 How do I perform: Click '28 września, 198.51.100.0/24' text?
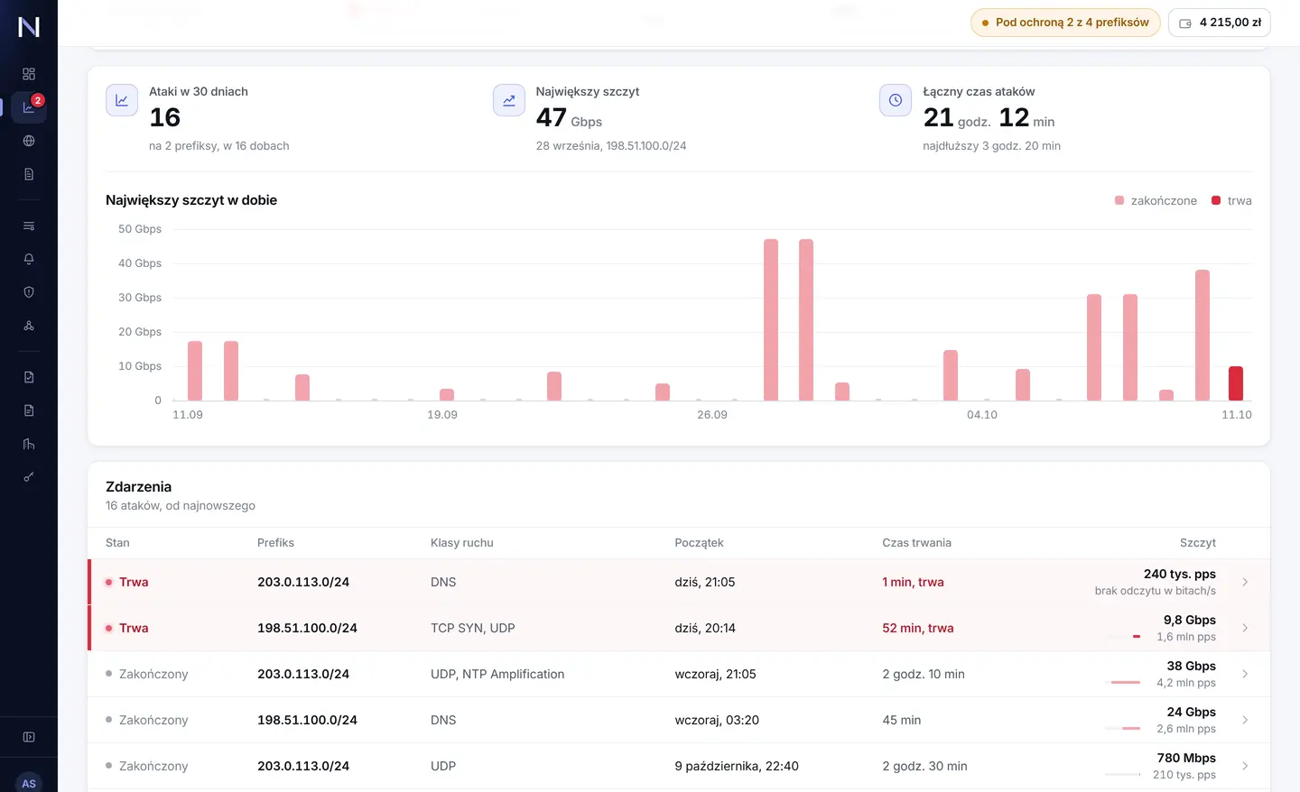pos(611,145)
